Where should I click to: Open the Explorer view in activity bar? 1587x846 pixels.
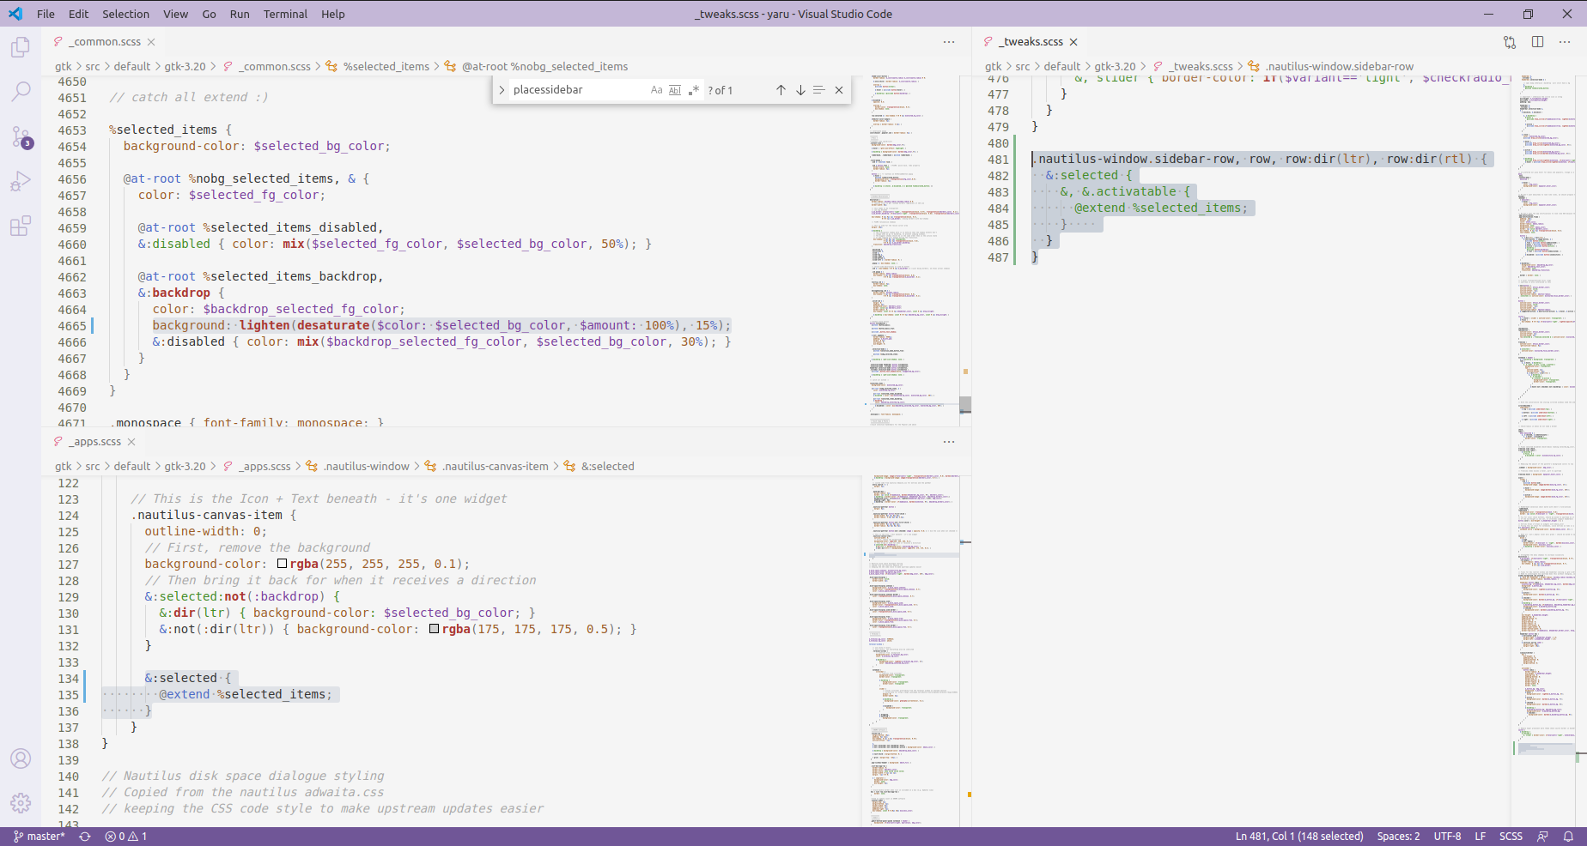21,47
